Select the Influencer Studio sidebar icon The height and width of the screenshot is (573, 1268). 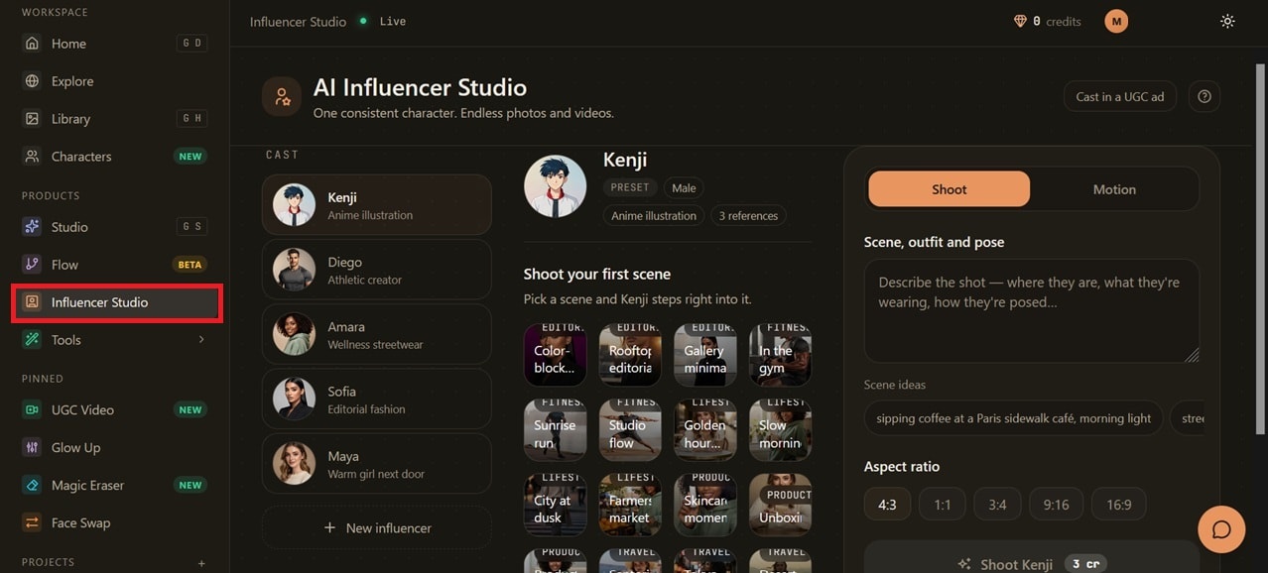tap(32, 302)
